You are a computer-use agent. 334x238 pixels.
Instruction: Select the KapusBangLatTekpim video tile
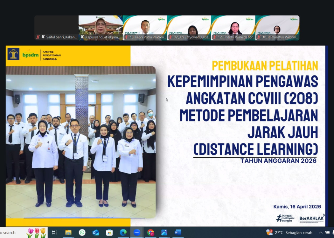pos(101,28)
